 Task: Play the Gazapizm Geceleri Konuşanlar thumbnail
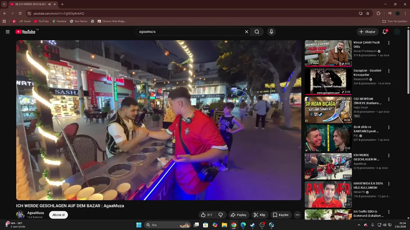[328, 81]
